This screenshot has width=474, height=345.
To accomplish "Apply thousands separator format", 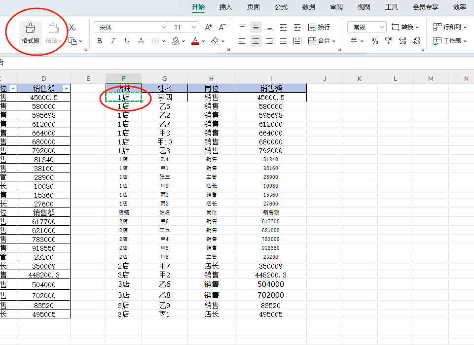I will coord(389,41).
